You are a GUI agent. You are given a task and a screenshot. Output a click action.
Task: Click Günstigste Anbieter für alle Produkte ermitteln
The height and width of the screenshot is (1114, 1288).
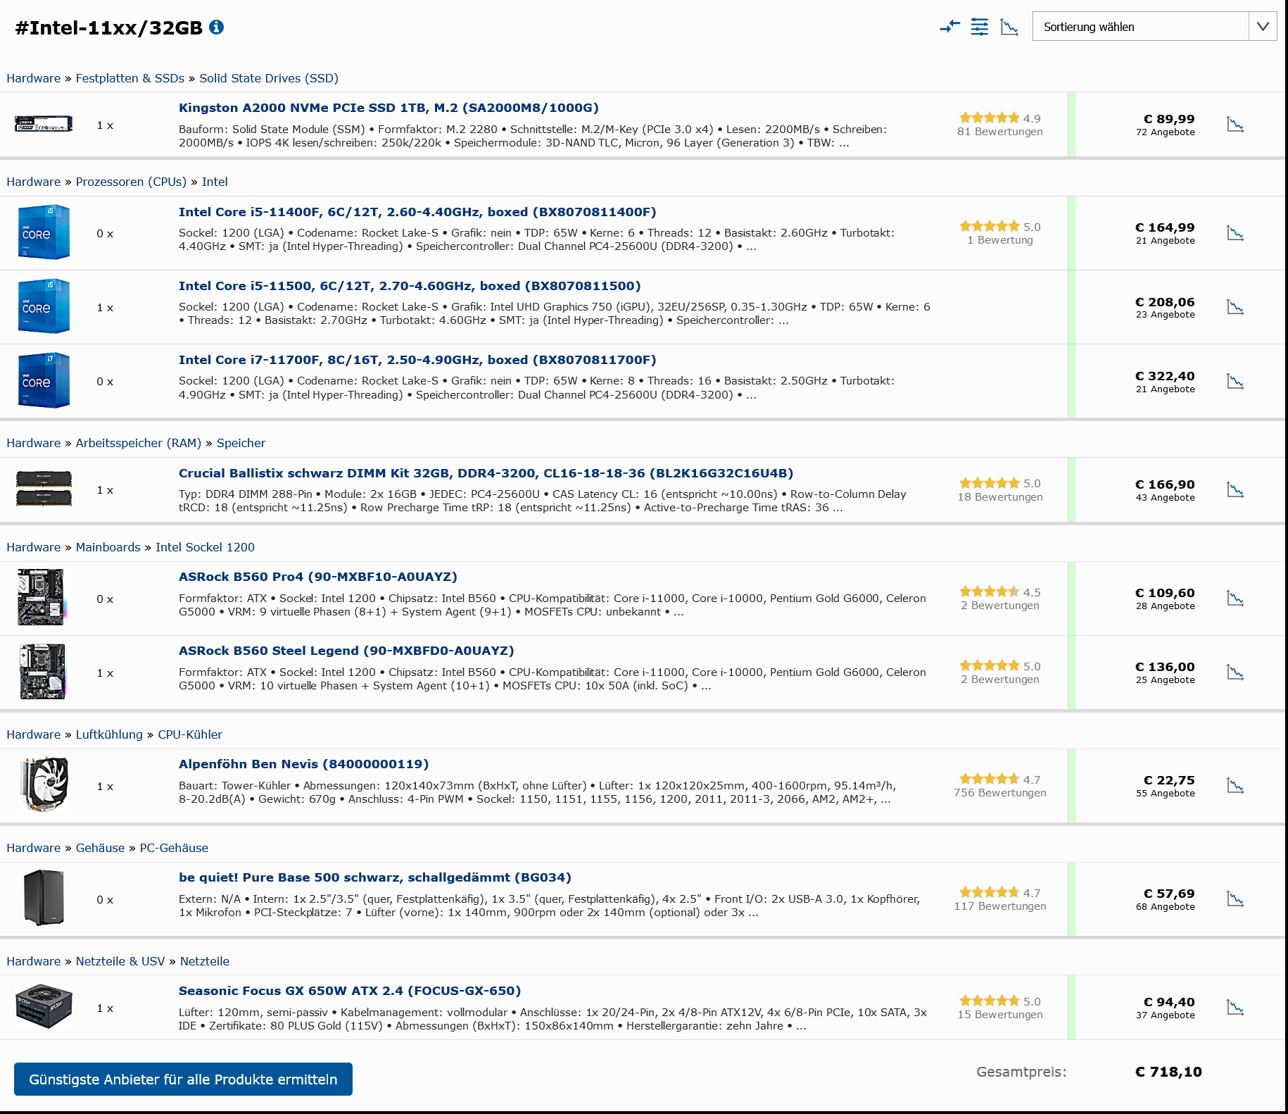click(183, 1079)
